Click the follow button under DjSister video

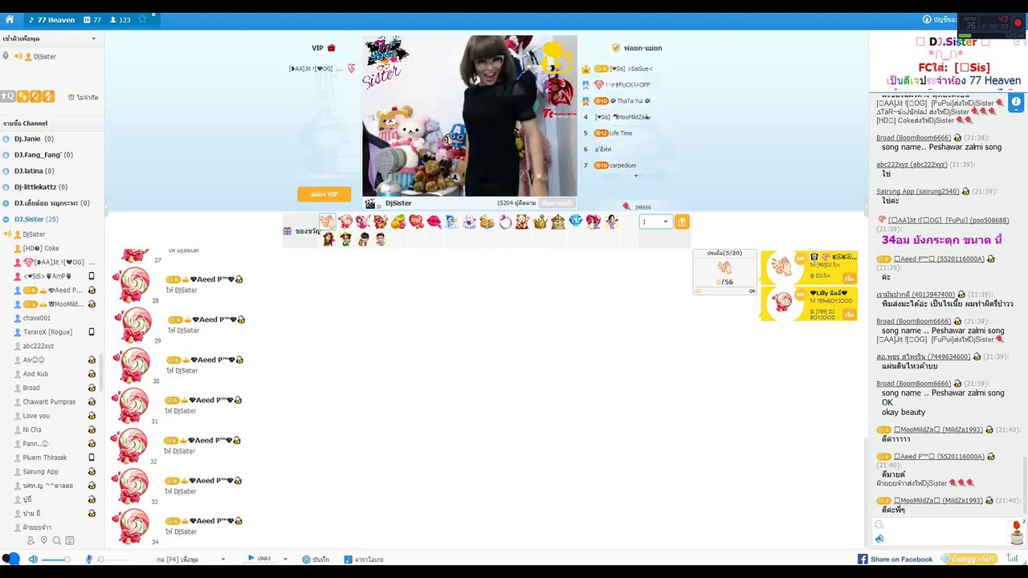coord(557,203)
